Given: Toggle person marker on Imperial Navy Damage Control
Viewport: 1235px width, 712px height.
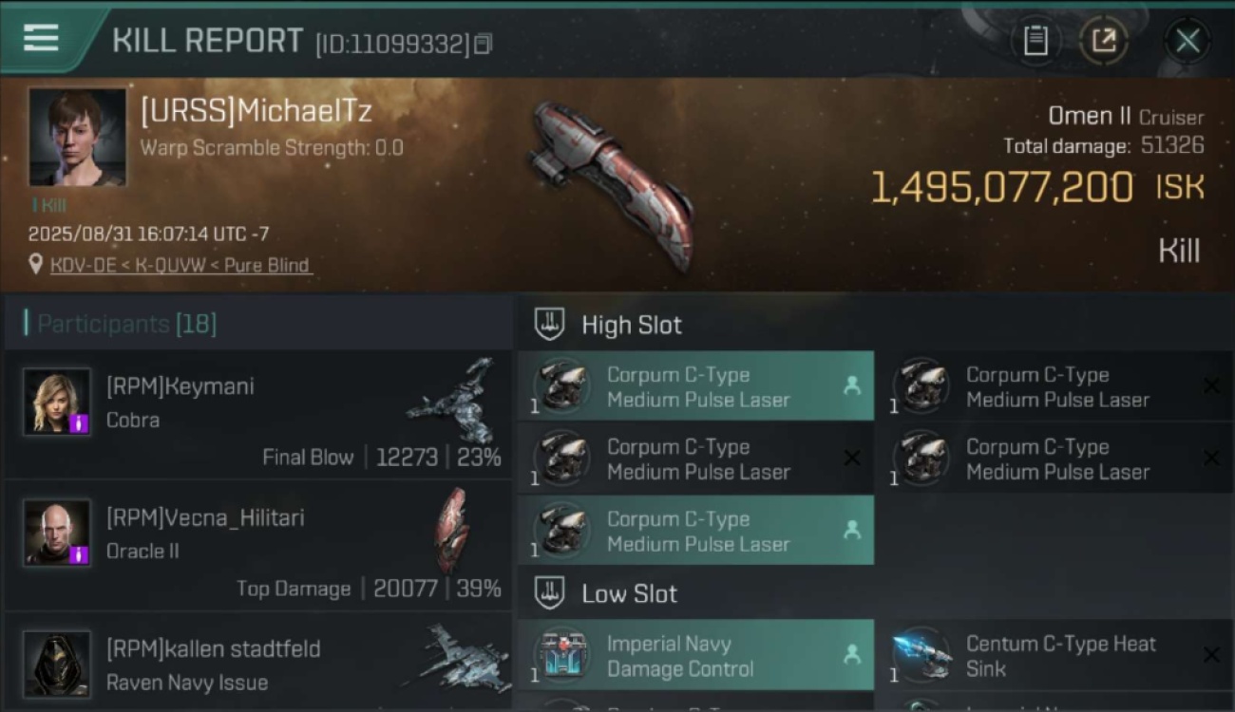Looking at the screenshot, I should tap(852, 654).
